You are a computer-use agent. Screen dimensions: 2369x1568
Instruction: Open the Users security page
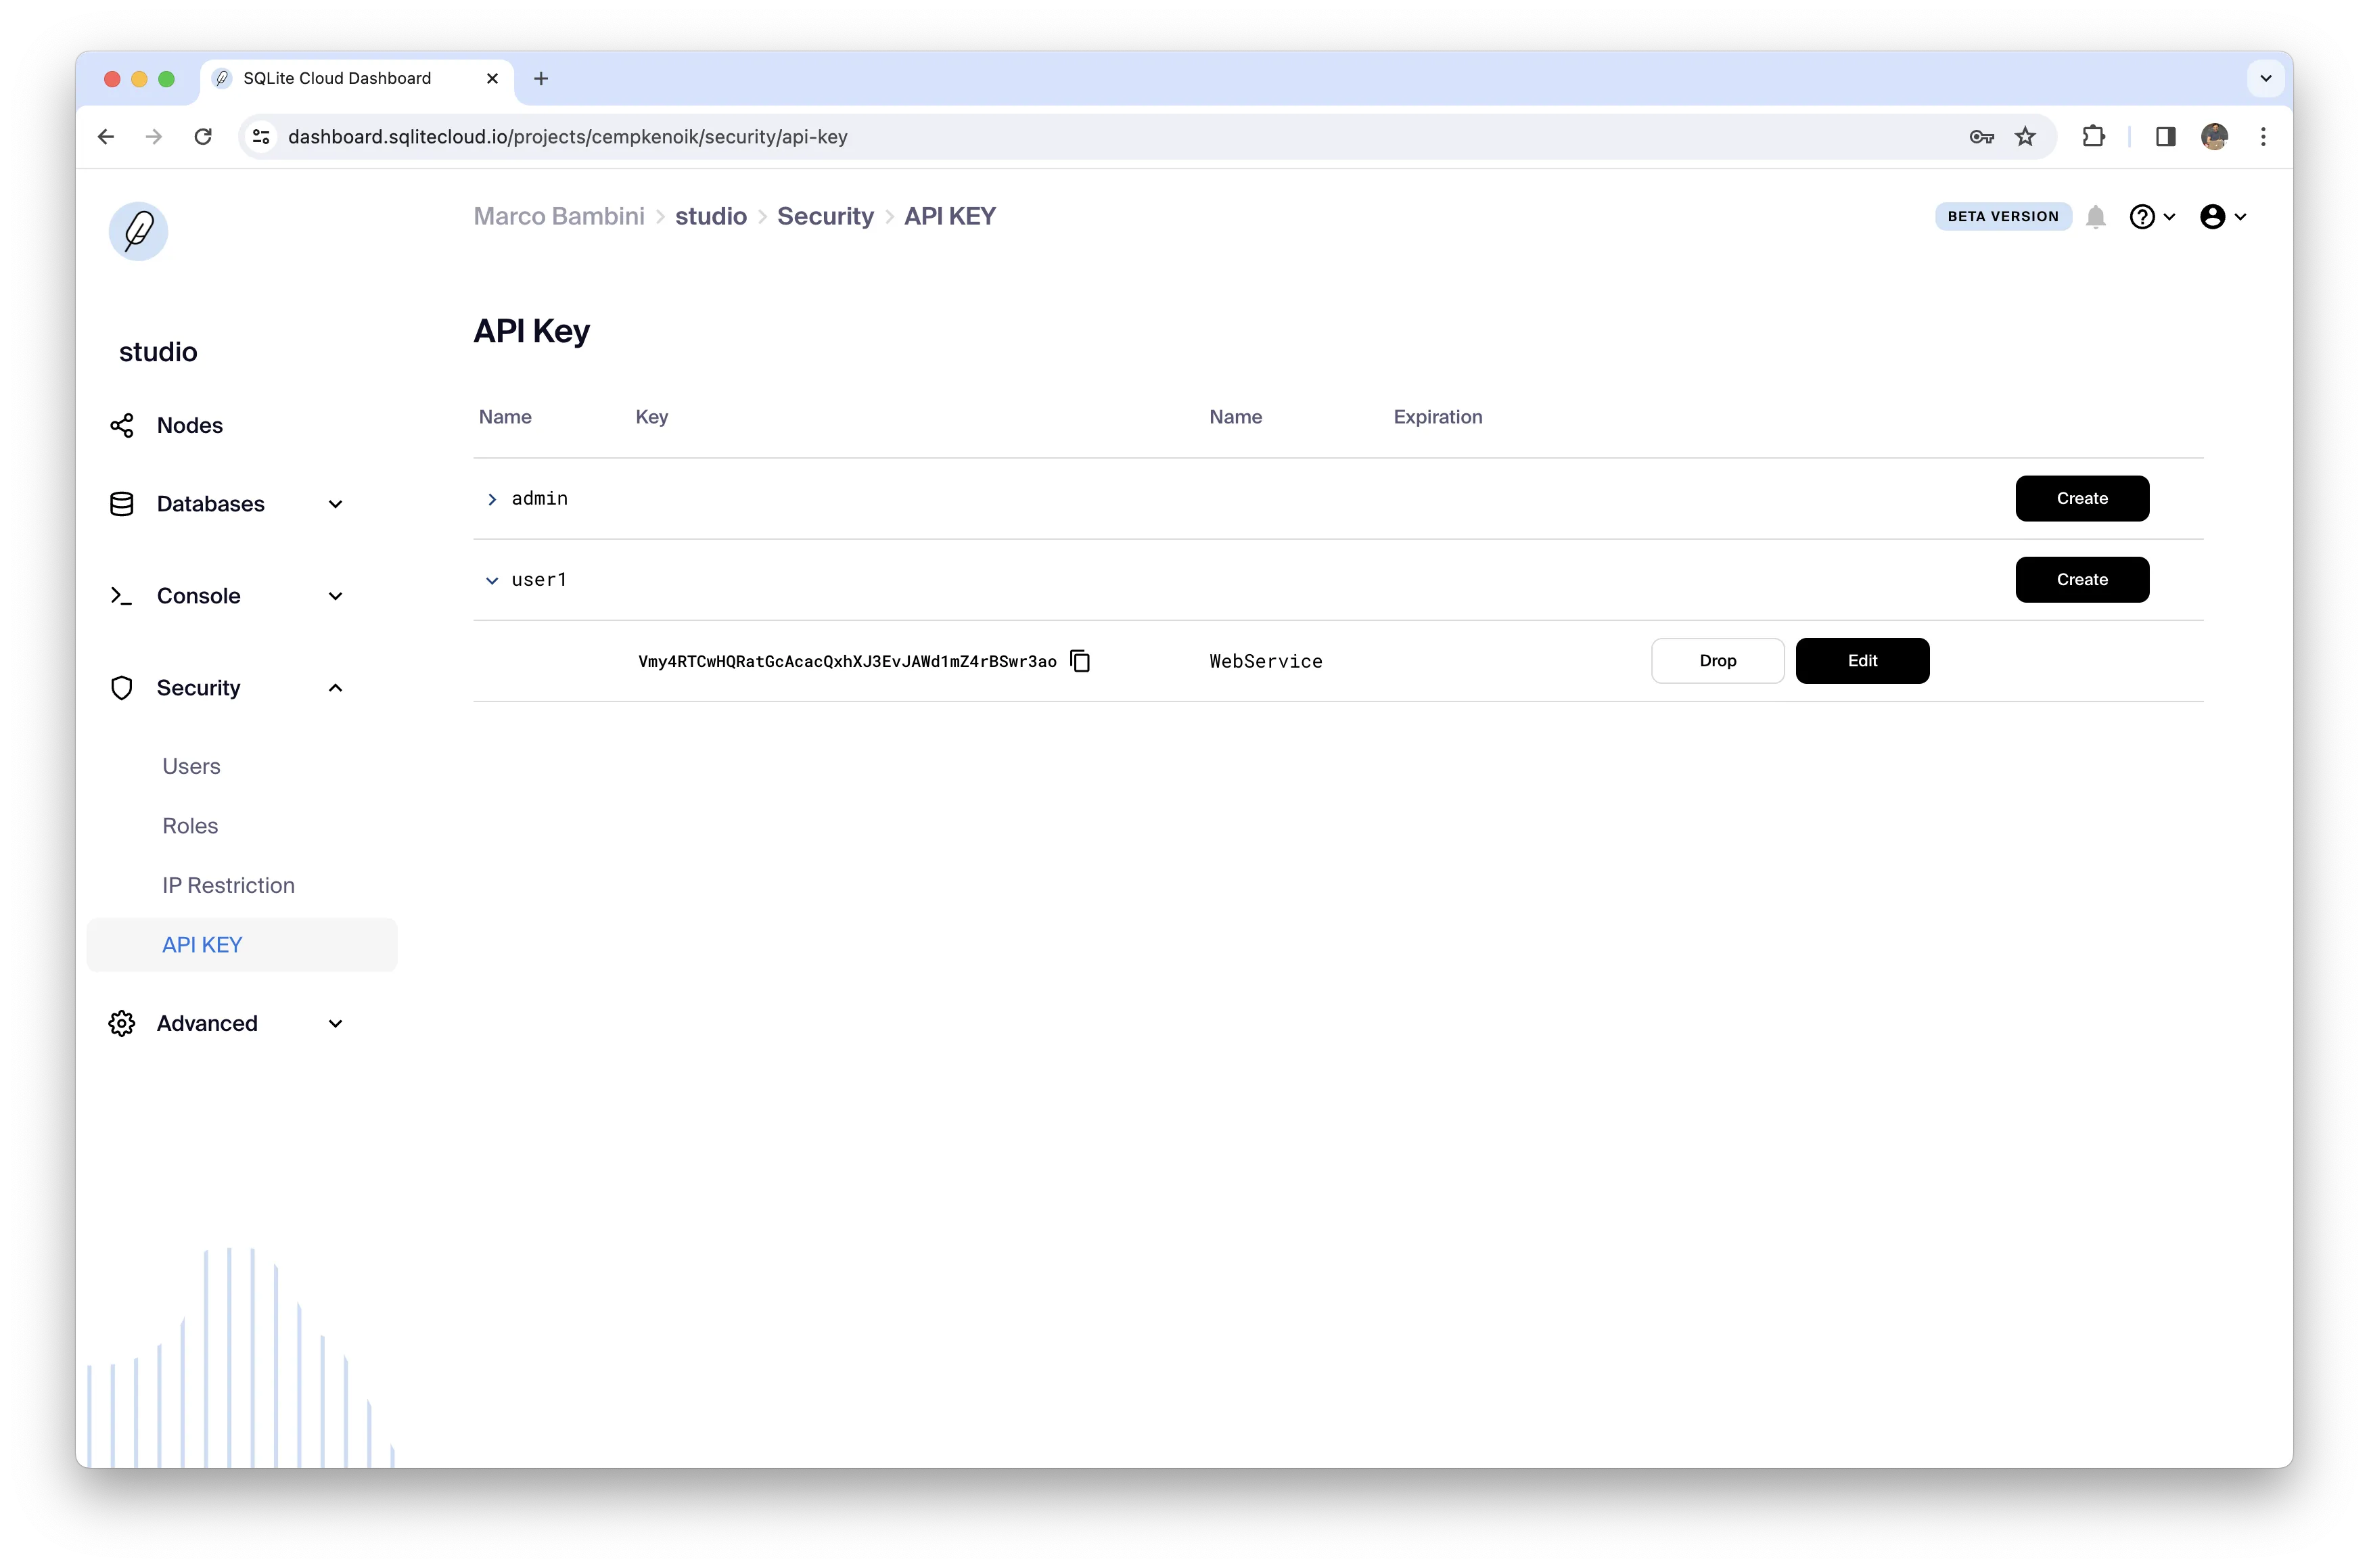click(x=191, y=767)
